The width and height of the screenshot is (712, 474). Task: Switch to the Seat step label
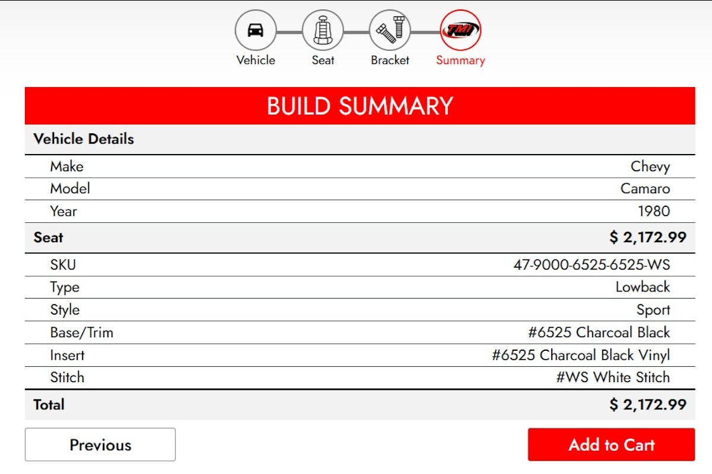[x=323, y=60]
